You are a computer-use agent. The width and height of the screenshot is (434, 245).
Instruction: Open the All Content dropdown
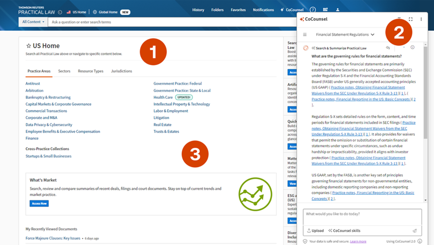click(x=33, y=22)
